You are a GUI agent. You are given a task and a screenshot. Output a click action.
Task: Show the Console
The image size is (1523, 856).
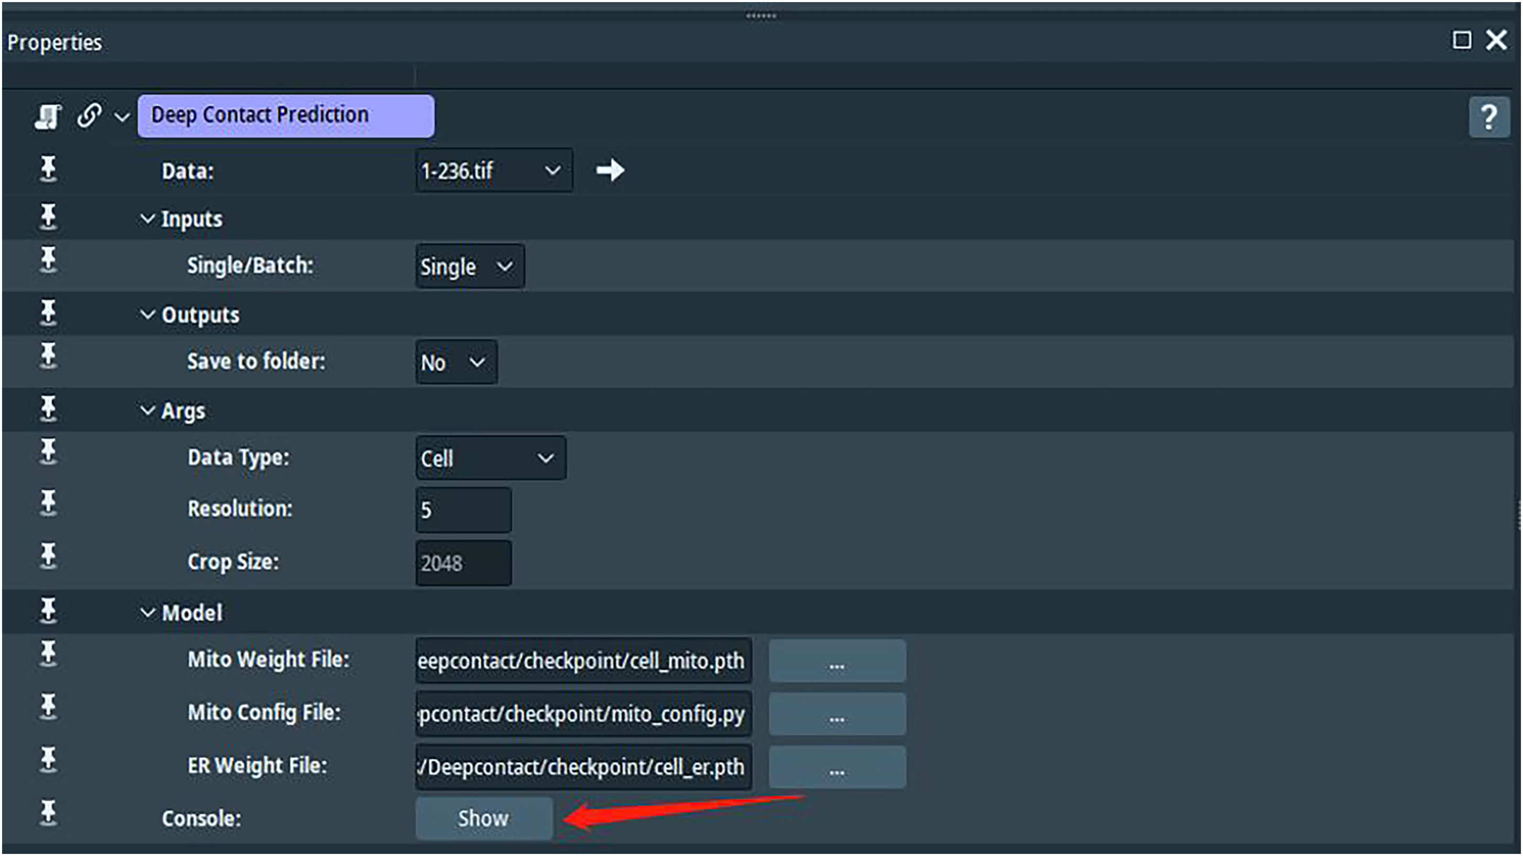point(483,818)
